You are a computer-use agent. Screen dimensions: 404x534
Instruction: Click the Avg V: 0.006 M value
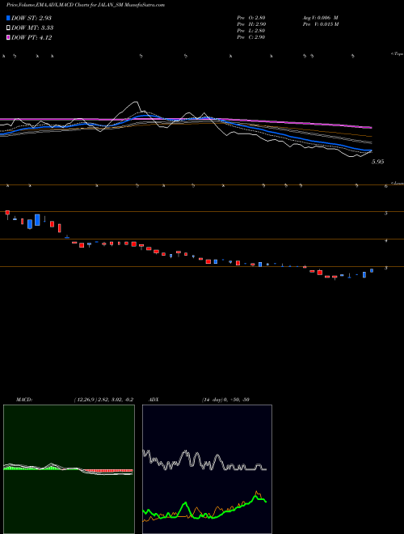coord(320,18)
